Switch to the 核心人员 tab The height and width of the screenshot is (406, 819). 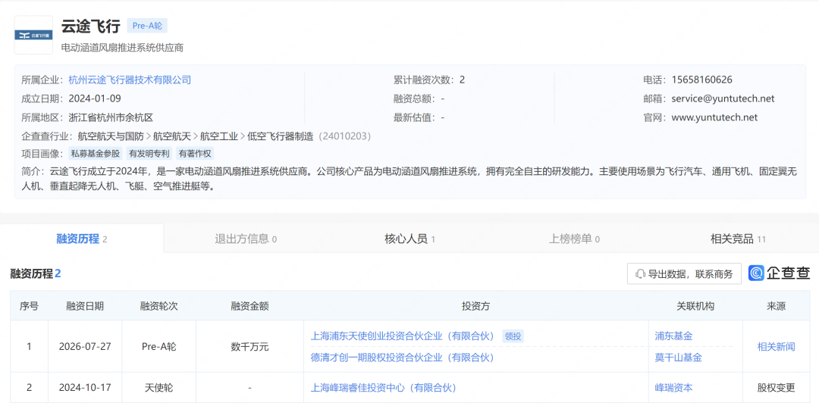click(x=409, y=239)
